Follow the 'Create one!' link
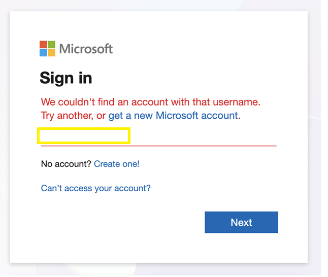This screenshot has width=328, height=277. pyautogui.click(x=117, y=164)
